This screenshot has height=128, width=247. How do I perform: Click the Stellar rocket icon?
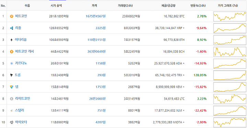tap(12, 111)
